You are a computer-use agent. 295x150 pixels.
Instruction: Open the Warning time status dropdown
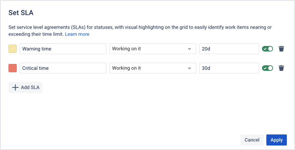(x=151, y=49)
